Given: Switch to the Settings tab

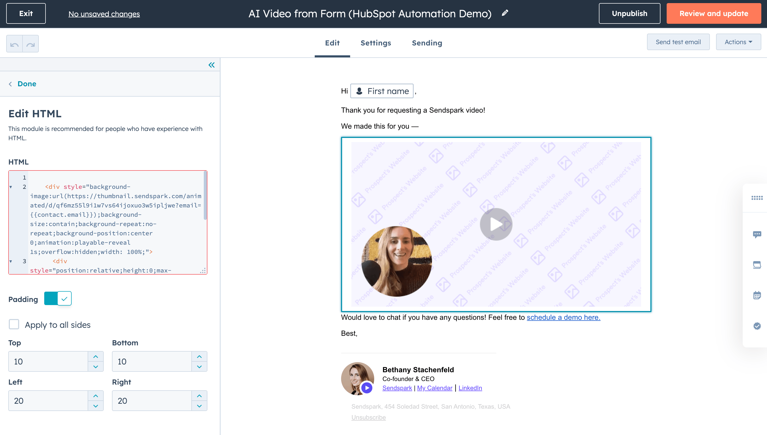Looking at the screenshot, I should pyautogui.click(x=376, y=43).
